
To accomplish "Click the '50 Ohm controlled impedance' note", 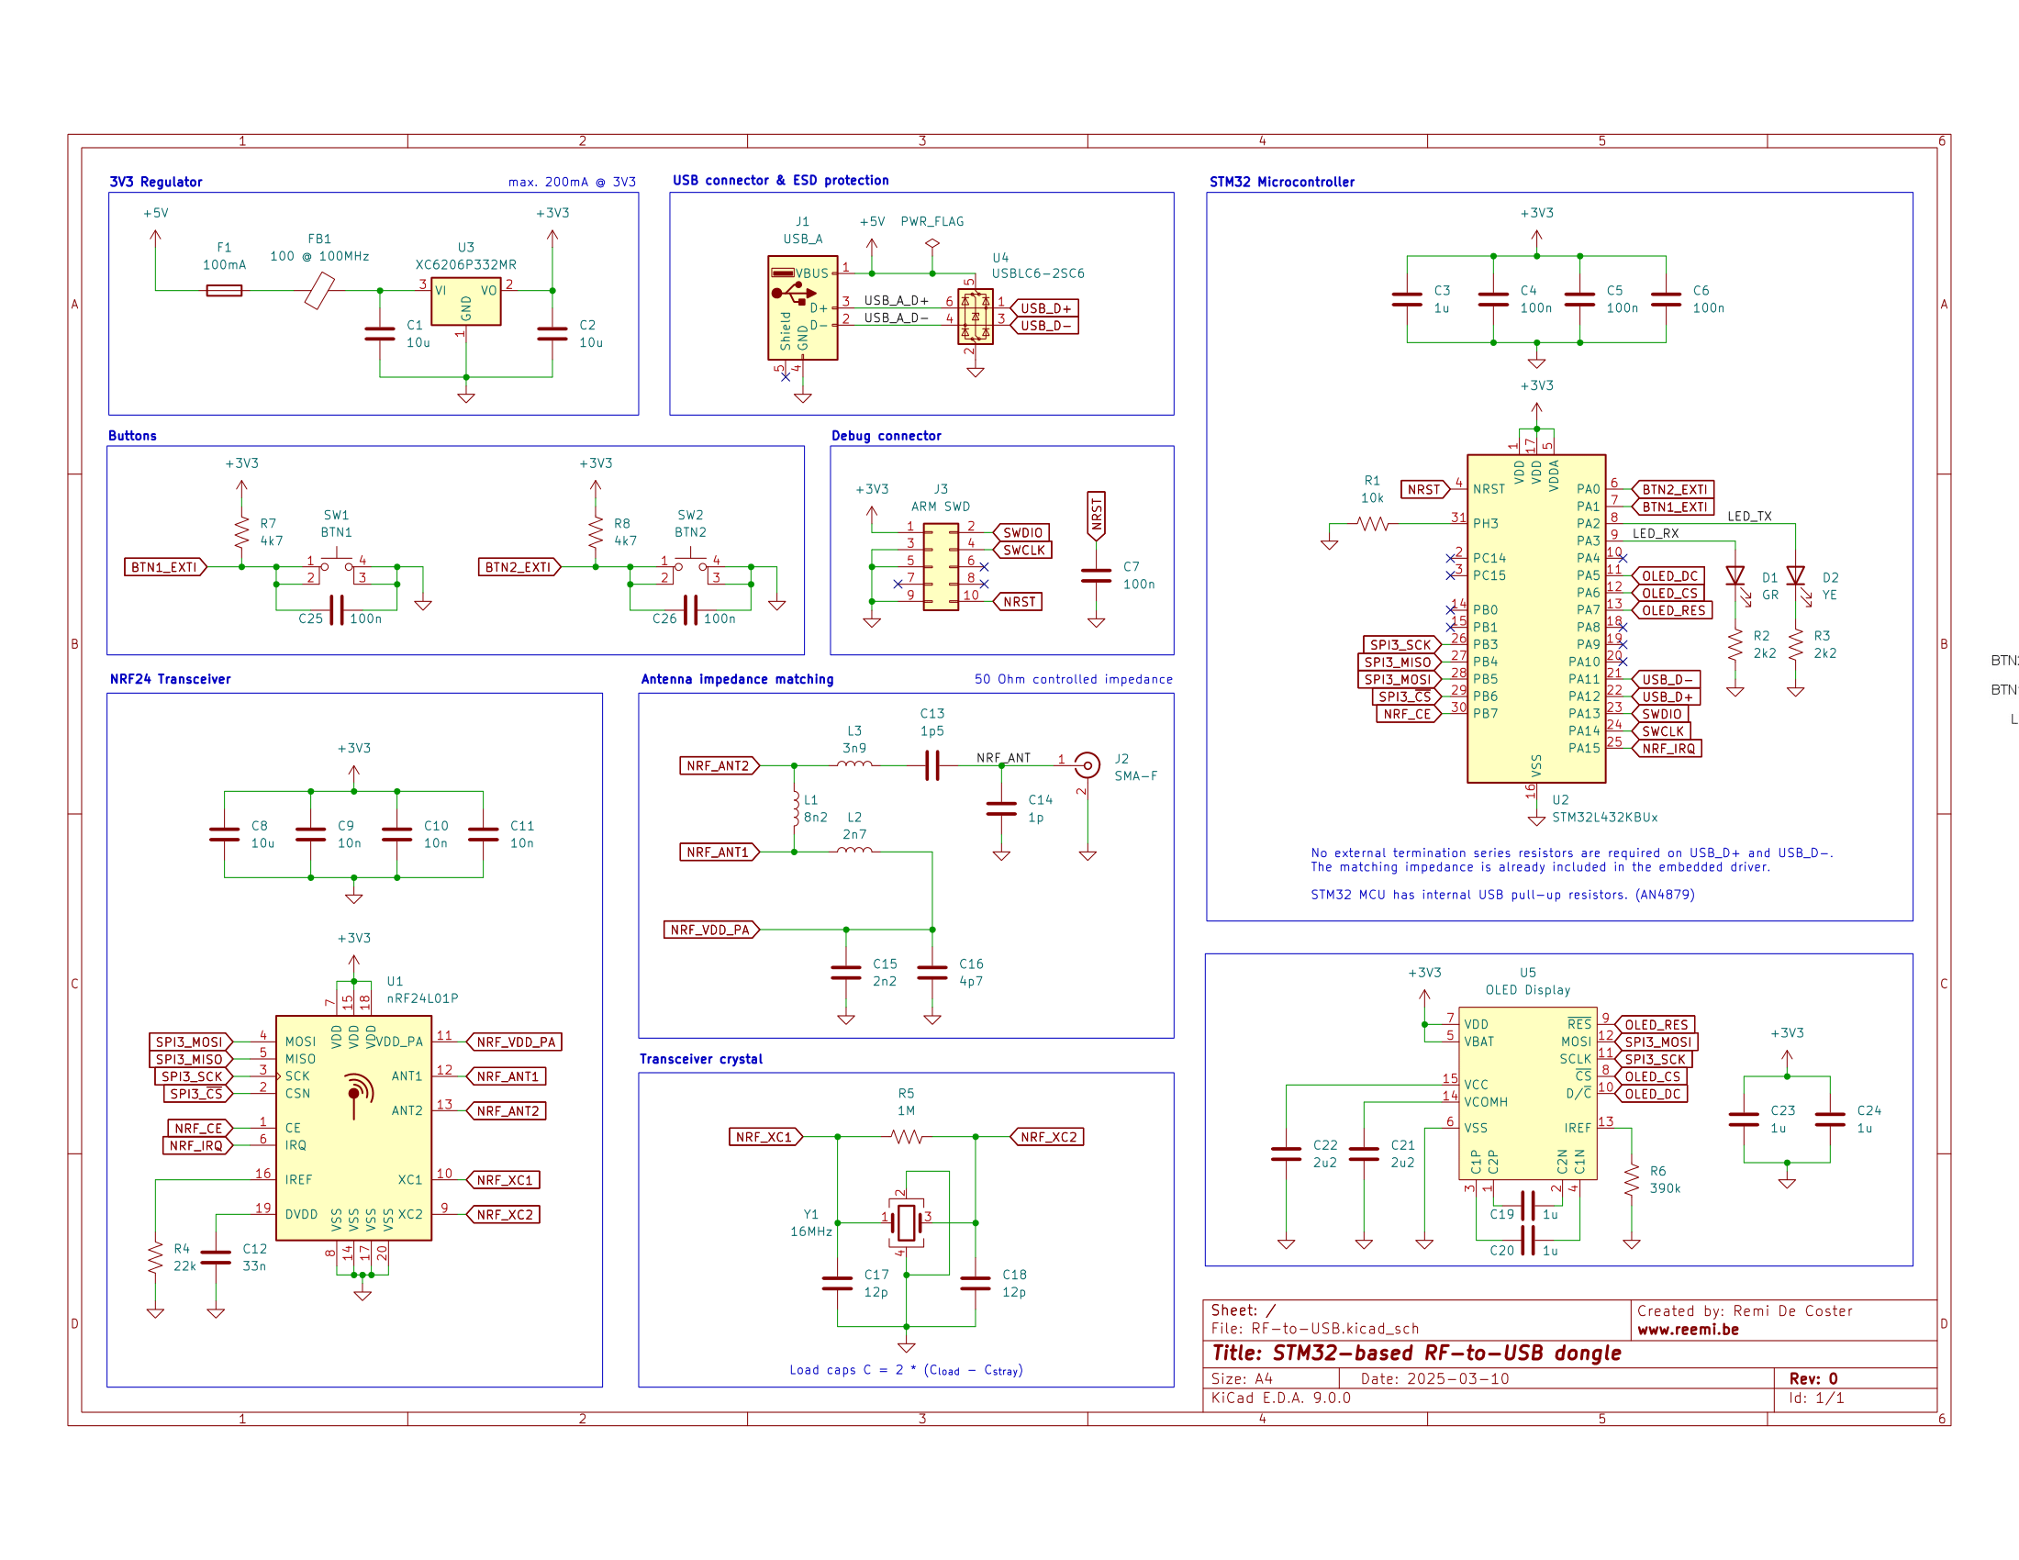I will (1074, 679).
